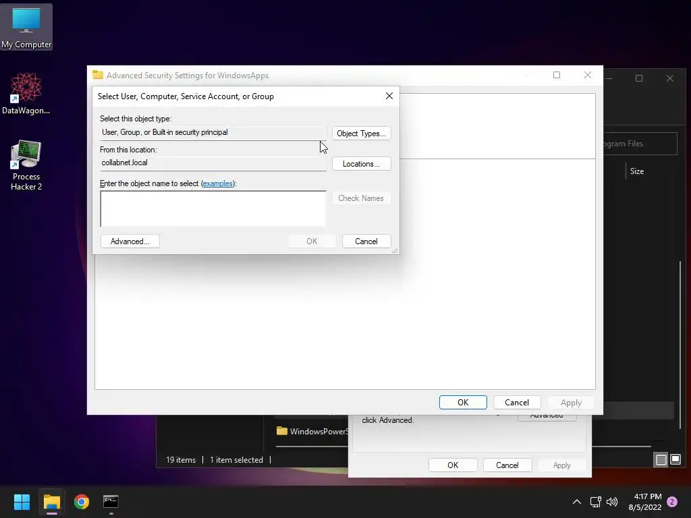Close the Advanced Security Settings window
Image resolution: width=691 pixels, height=518 pixels.
coord(588,76)
